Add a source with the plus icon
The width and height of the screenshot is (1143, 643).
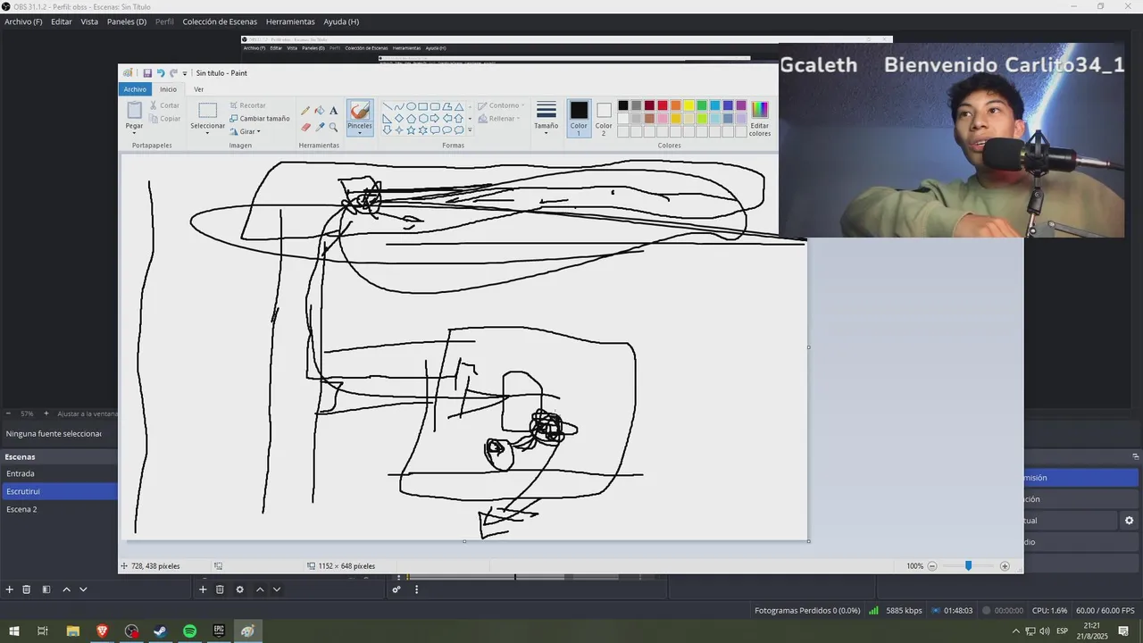[203, 589]
